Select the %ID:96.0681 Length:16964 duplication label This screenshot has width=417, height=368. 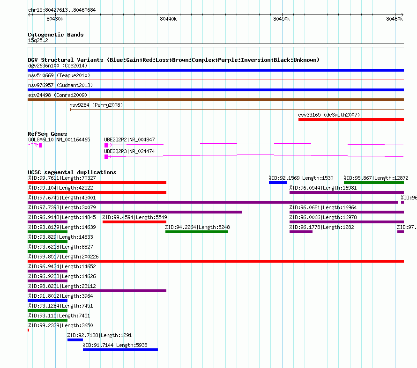tap(323, 207)
